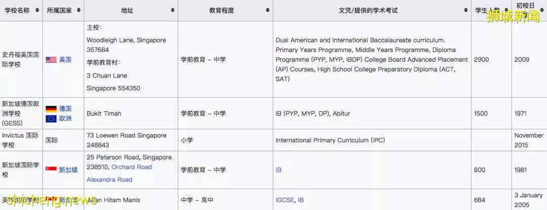The width and height of the screenshot is (547, 210).
Task: Click the European Union flag icon
Action: (51, 119)
